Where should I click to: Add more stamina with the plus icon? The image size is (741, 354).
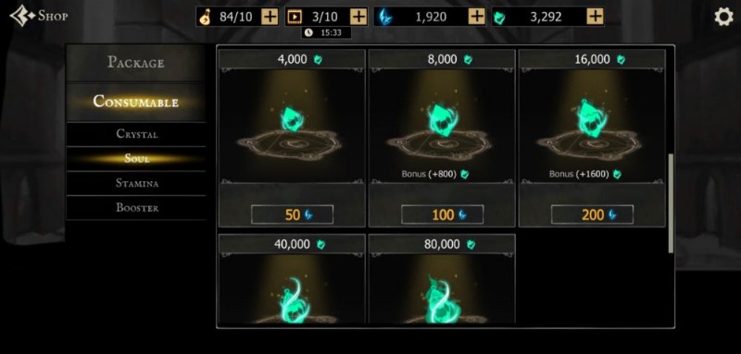(x=270, y=17)
